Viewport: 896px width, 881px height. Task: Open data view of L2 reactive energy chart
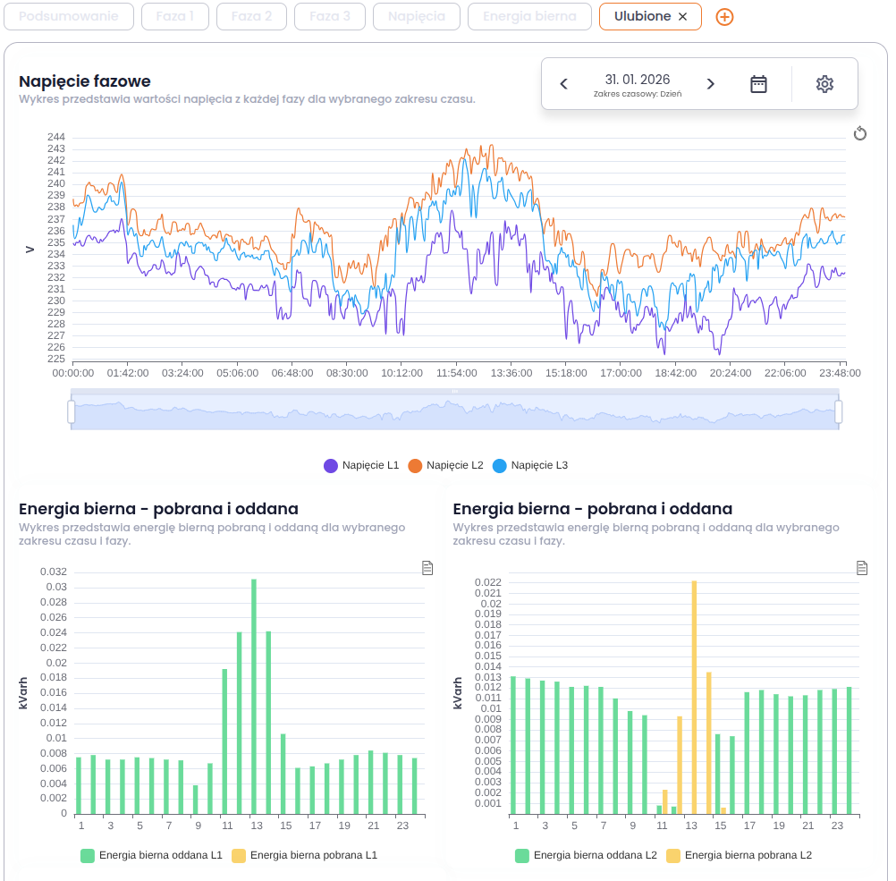pyautogui.click(x=862, y=568)
